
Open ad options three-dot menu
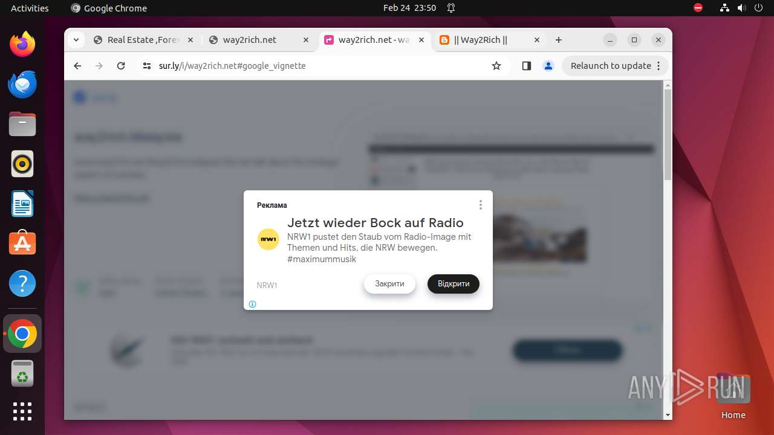point(481,205)
